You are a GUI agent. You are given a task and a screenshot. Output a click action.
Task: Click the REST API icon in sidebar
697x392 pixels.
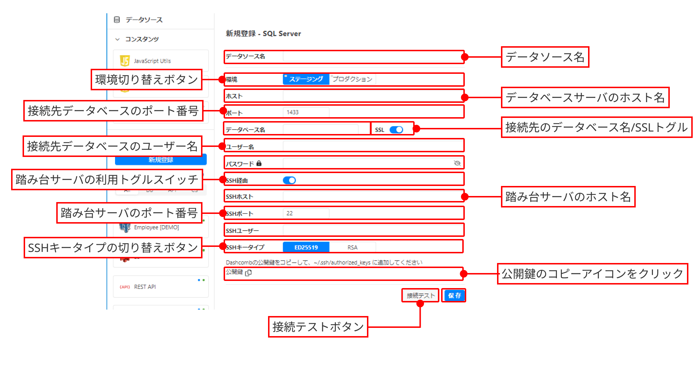point(125,287)
